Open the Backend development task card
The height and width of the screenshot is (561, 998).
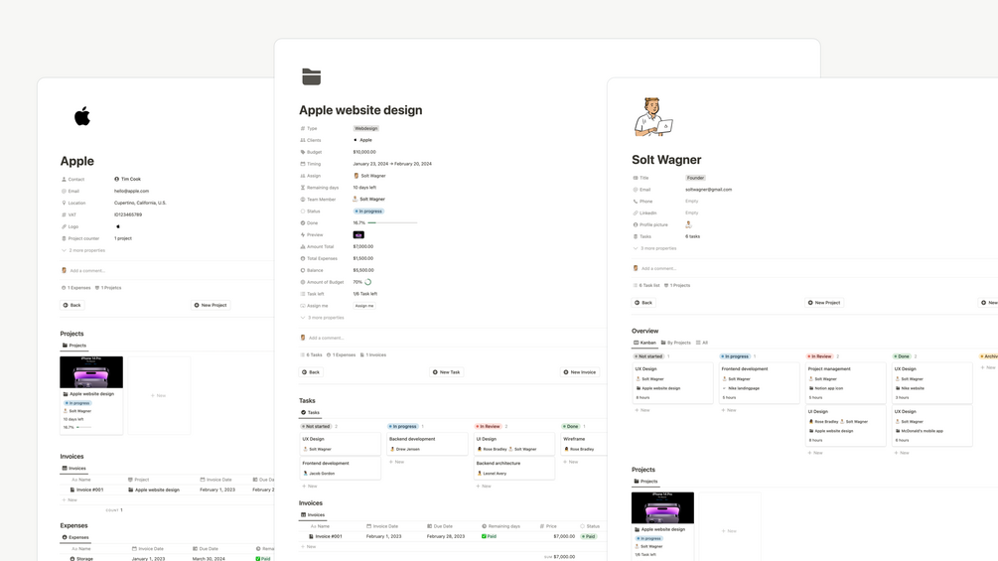(427, 444)
